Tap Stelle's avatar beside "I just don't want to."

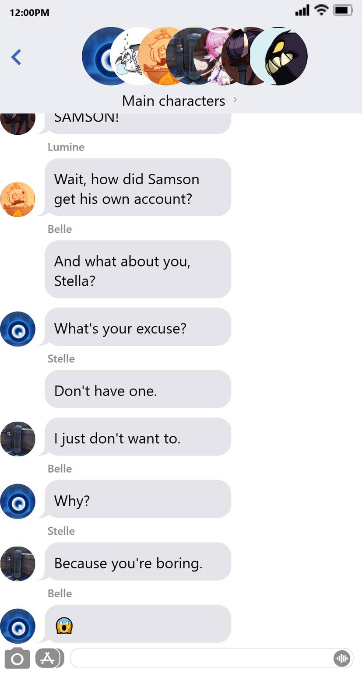click(x=18, y=439)
